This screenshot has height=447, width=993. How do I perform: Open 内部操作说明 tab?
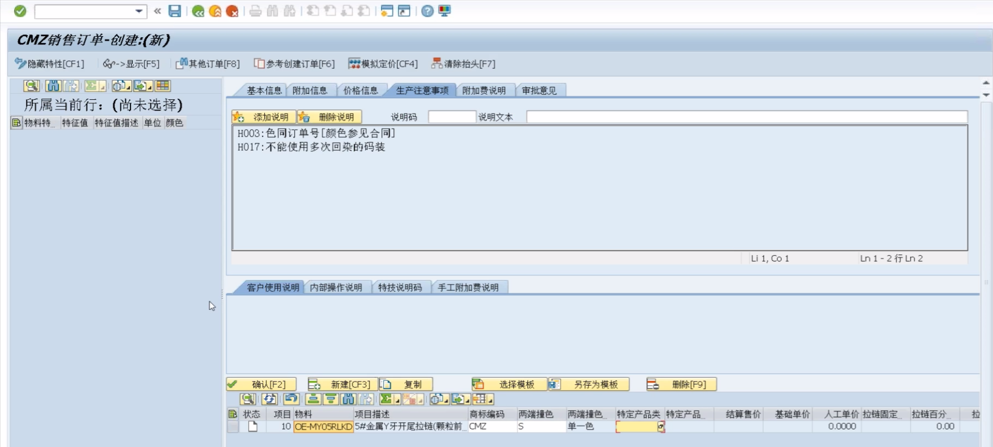coord(336,287)
